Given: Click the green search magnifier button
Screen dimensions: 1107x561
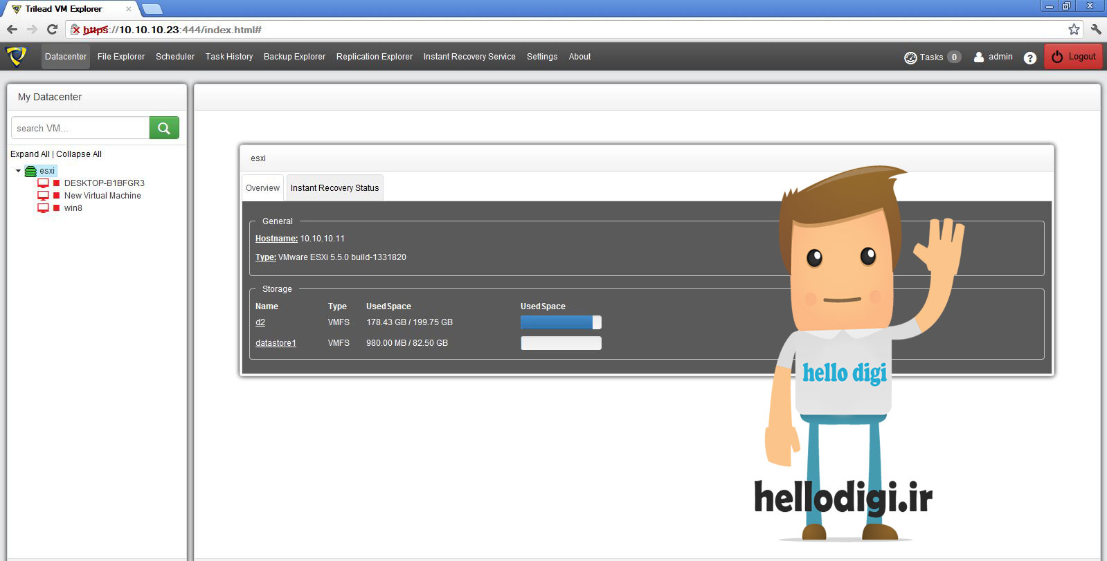Looking at the screenshot, I should pos(164,128).
